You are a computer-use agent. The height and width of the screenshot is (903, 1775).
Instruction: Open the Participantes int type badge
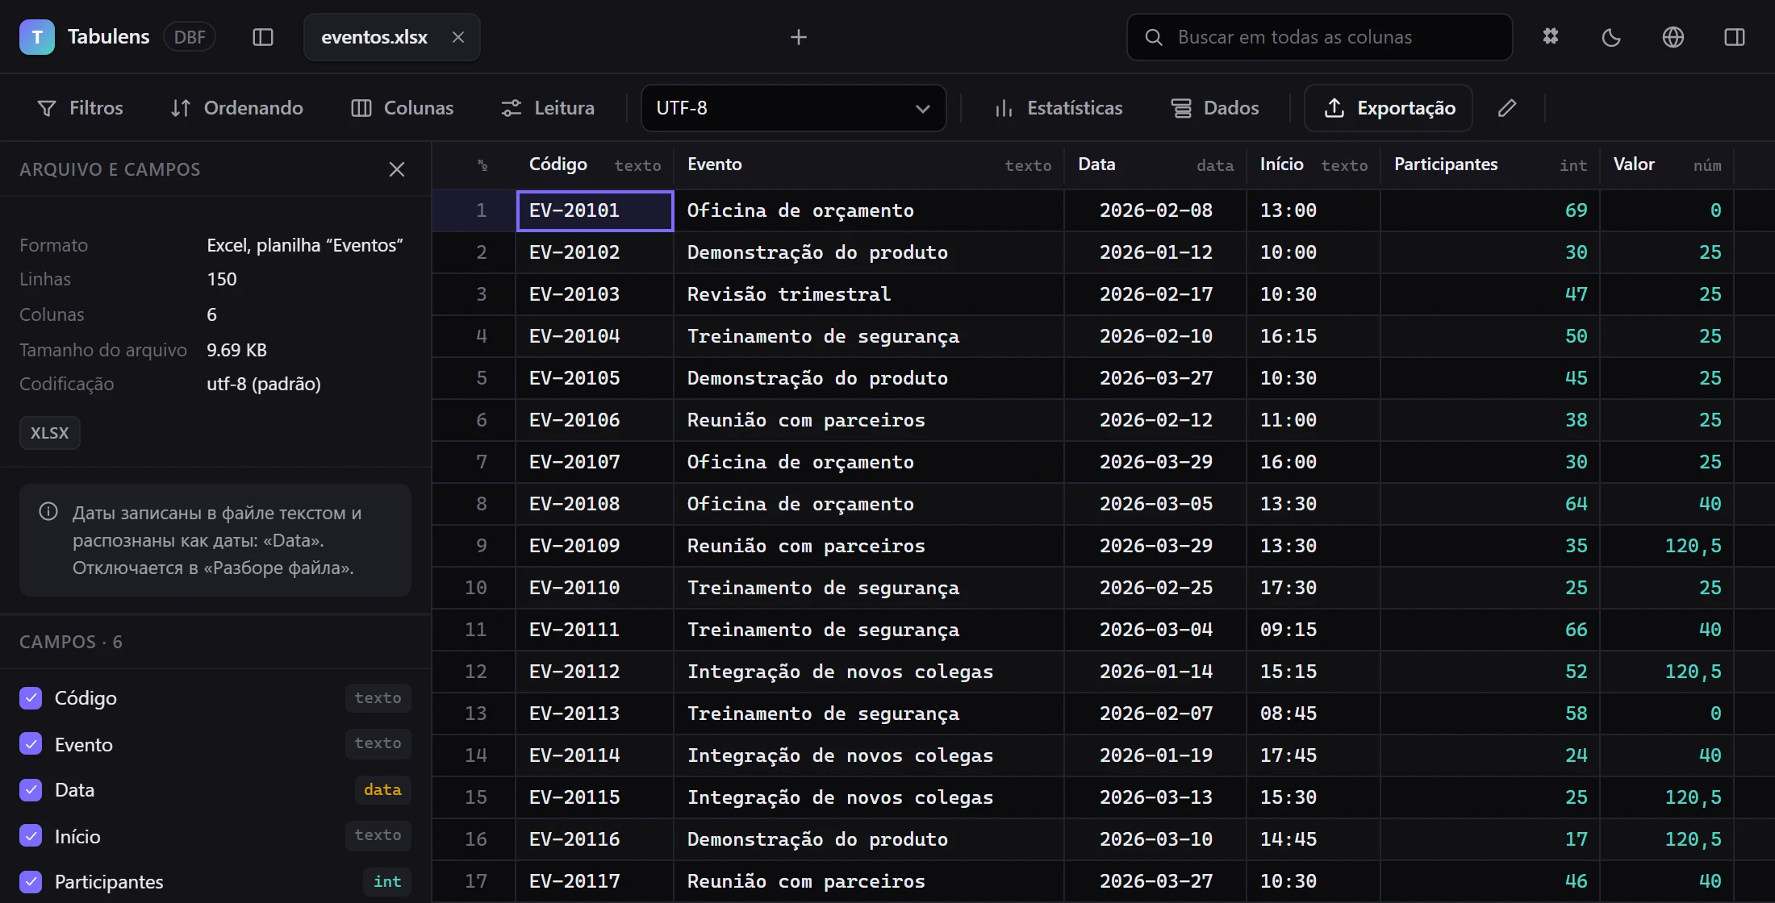pyautogui.click(x=387, y=882)
